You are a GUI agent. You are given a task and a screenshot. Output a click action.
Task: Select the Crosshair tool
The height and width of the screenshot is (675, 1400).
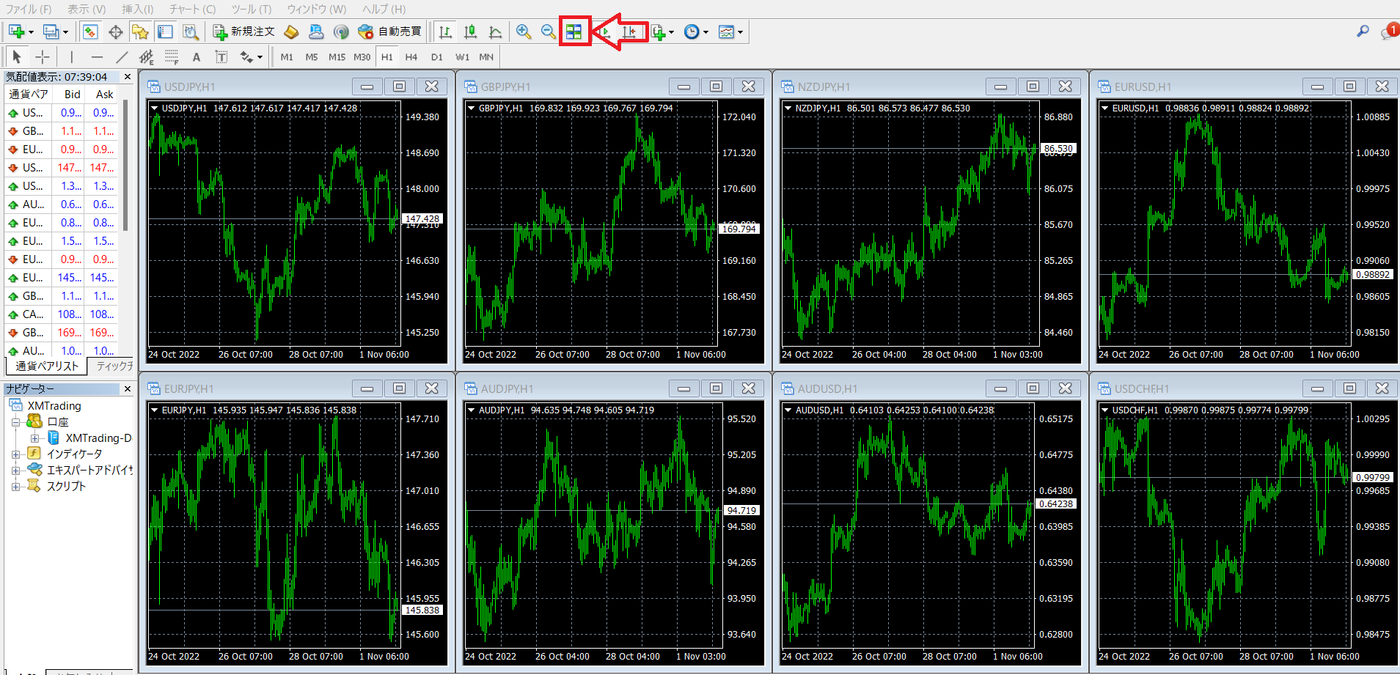pos(43,57)
